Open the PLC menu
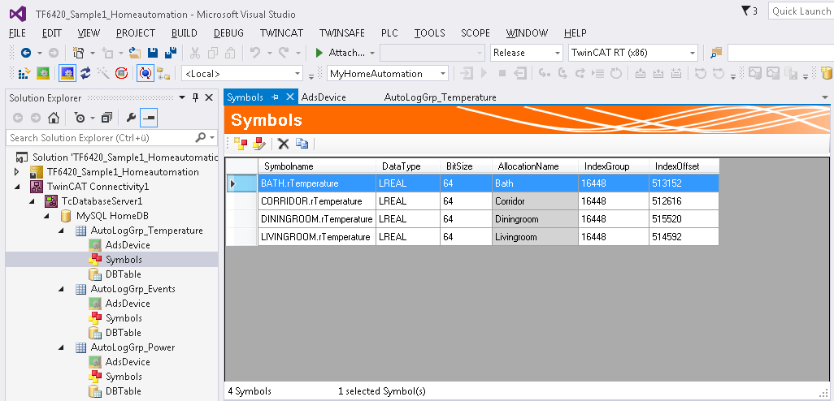 [x=389, y=33]
